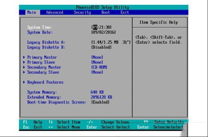The width and height of the screenshot is (208, 137).
Task: Click the Select Item footer label
Action: tap(69, 122)
